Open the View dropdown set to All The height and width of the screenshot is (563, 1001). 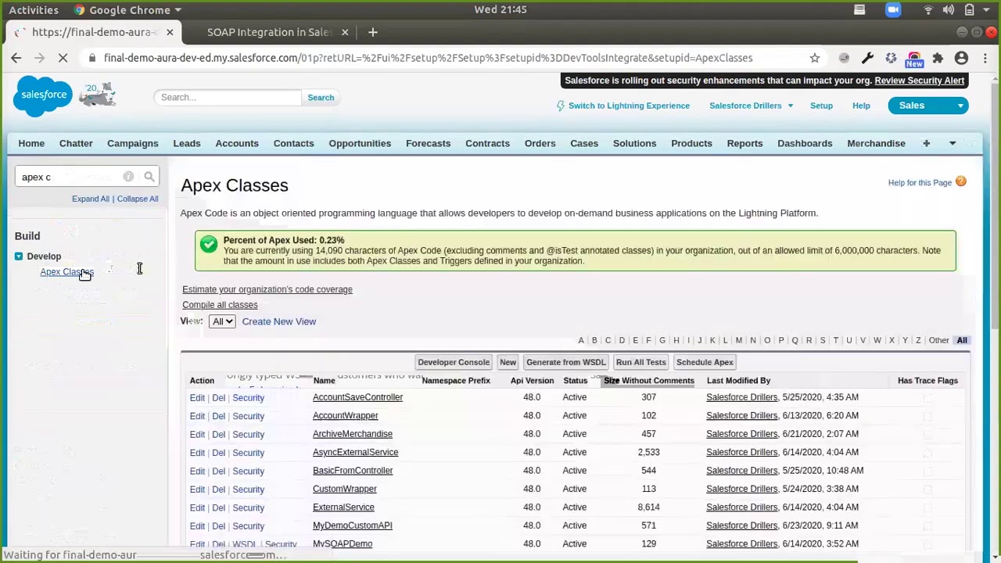pyautogui.click(x=222, y=321)
